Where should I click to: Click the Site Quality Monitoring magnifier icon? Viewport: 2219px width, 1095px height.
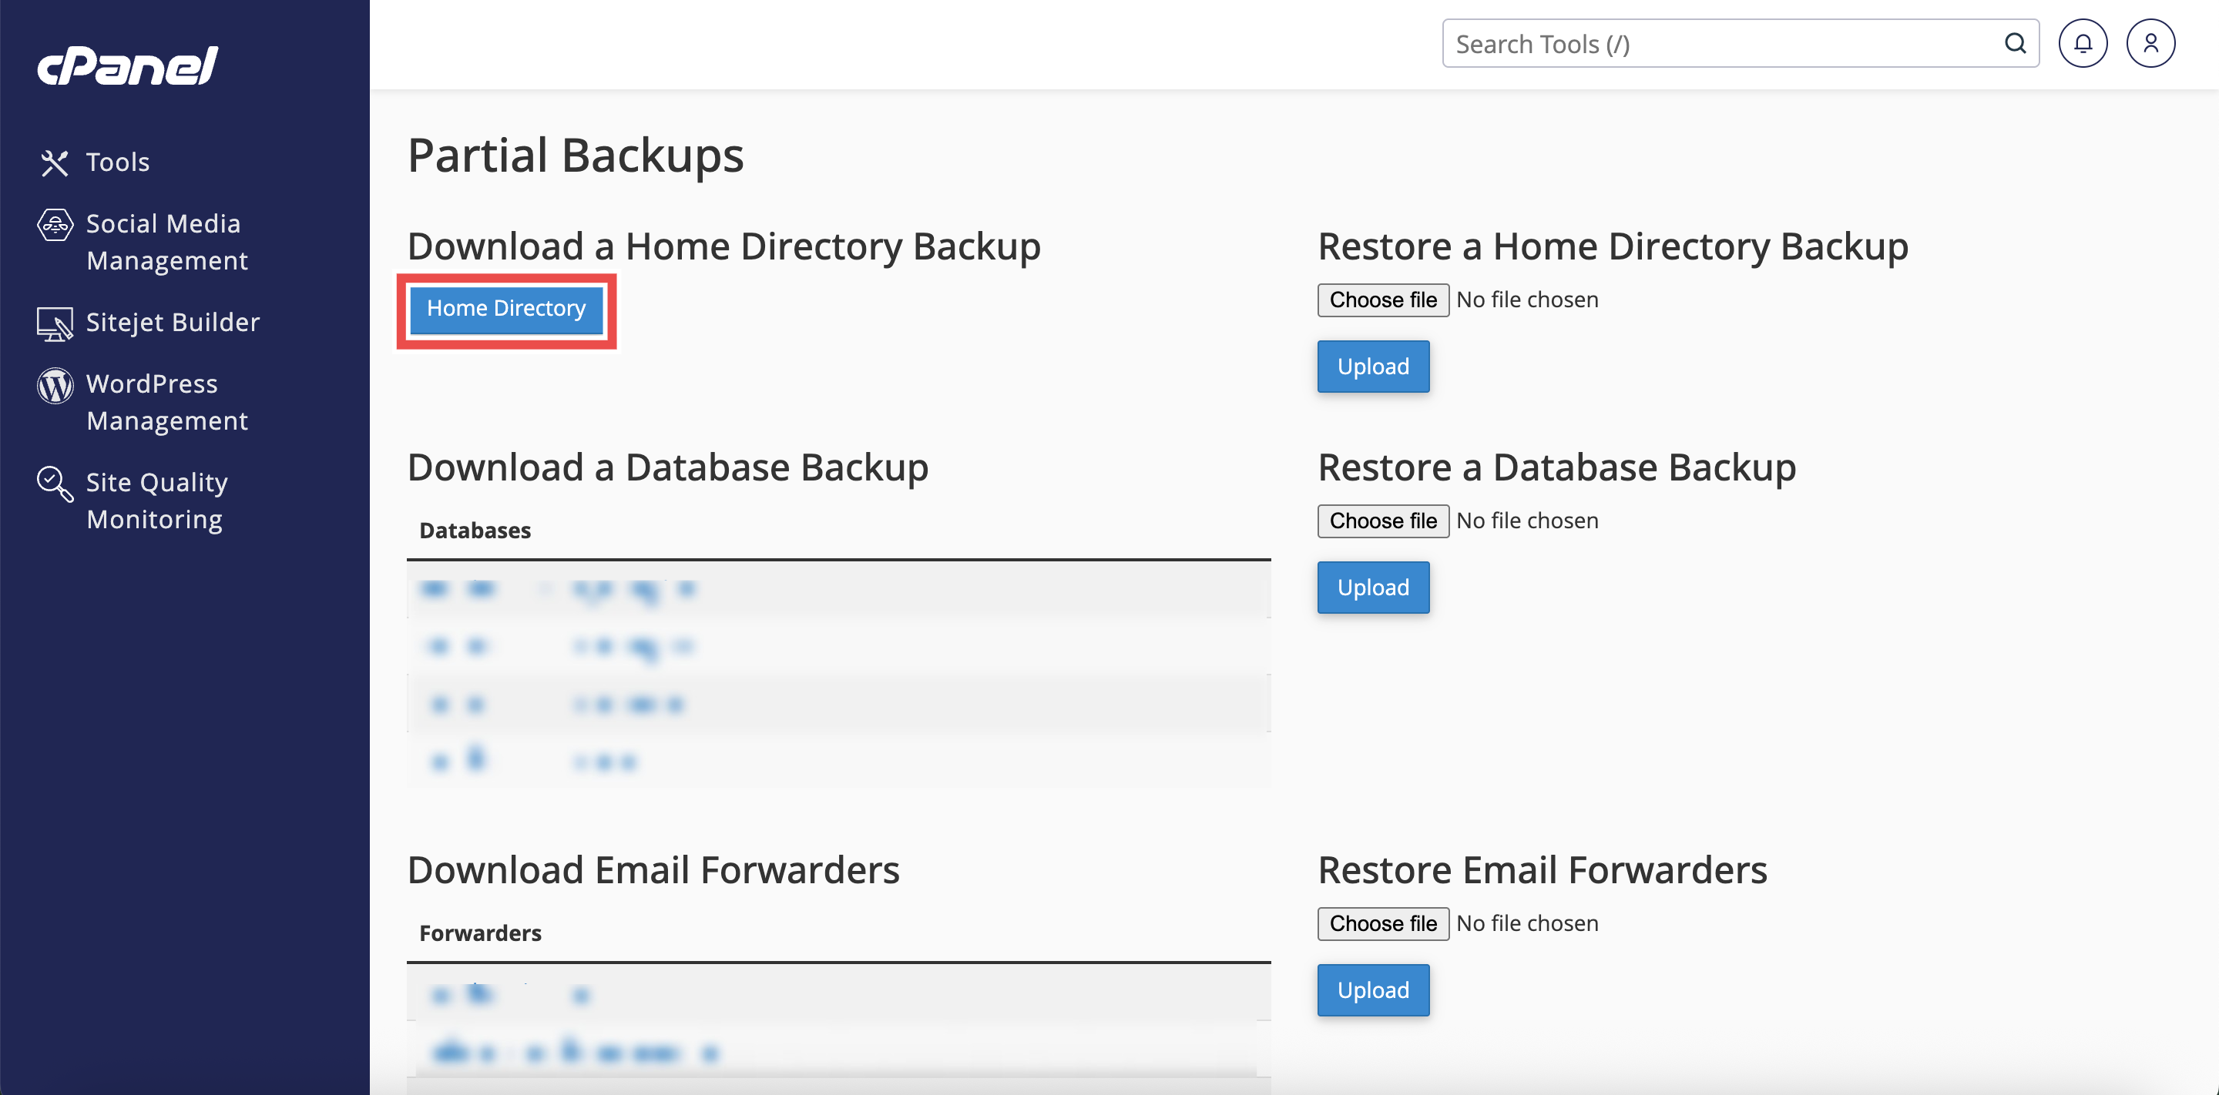(55, 484)
